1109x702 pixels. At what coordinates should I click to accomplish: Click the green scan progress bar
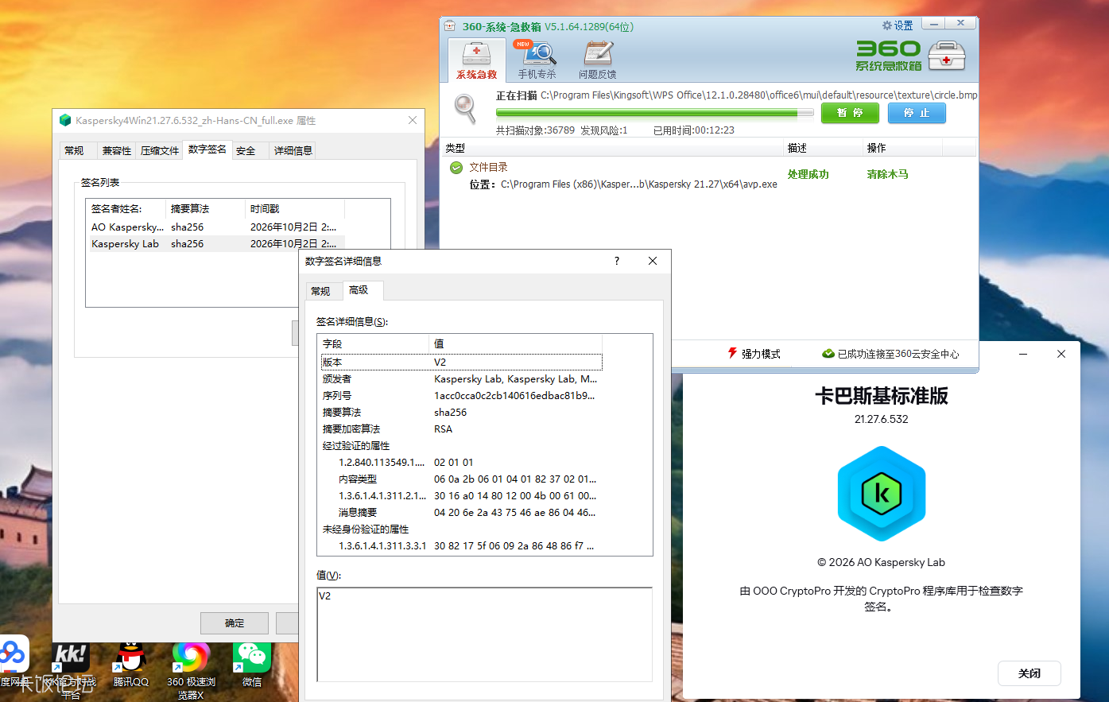(654, 113)
